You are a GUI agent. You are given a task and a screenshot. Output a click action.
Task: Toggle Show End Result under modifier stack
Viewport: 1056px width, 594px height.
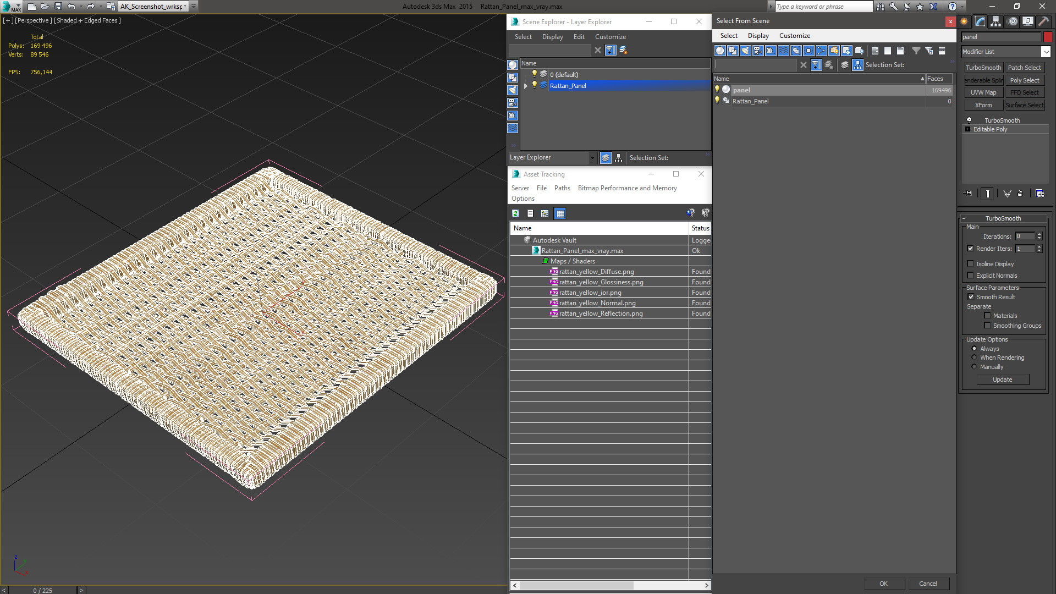(x=988, y=194)
